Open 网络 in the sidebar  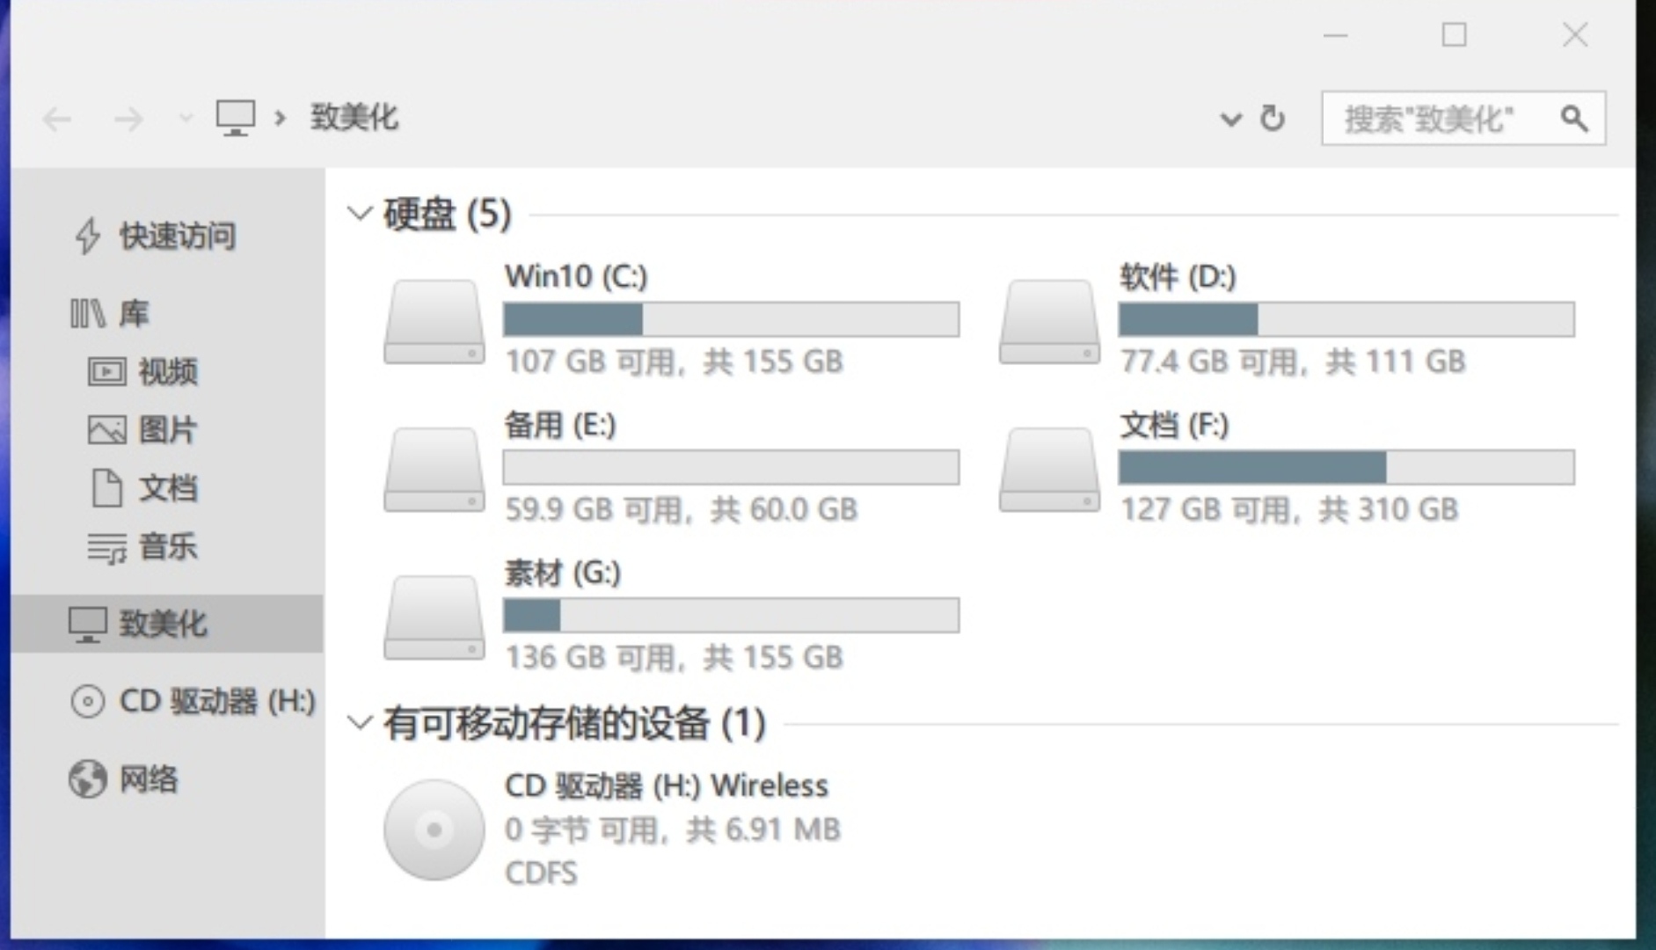(148, 778)
